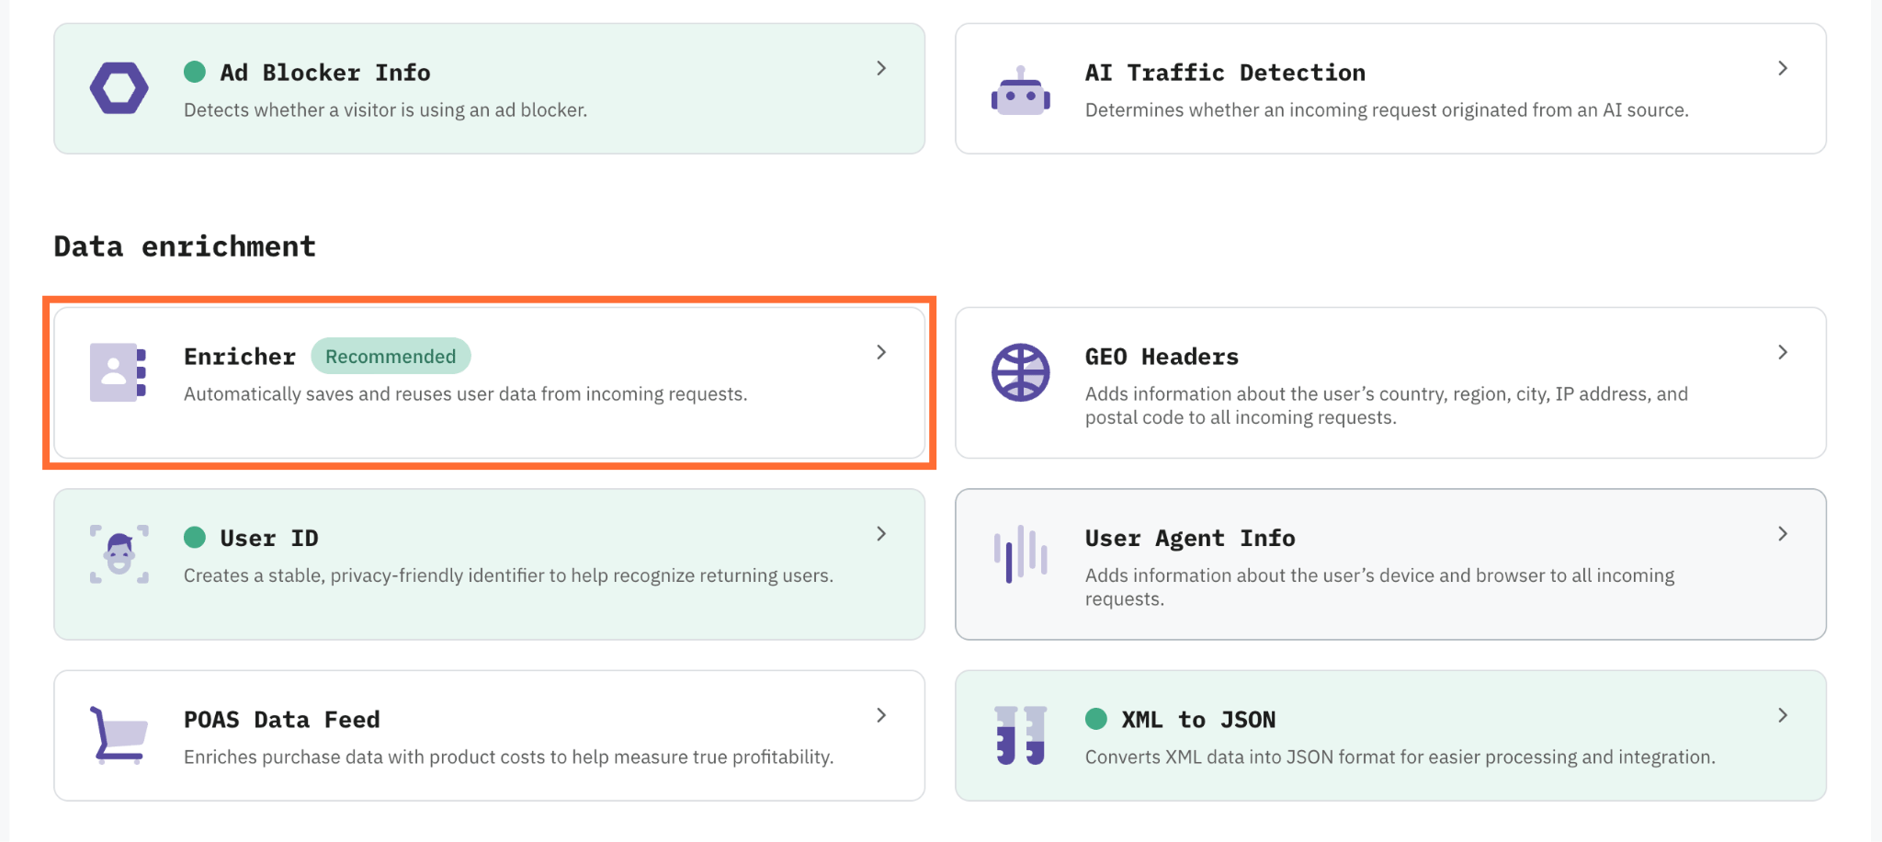Click the AI Traffic Detection robot icon
This screenshot has height=842, width=1882.
[x=1021, y=91]
